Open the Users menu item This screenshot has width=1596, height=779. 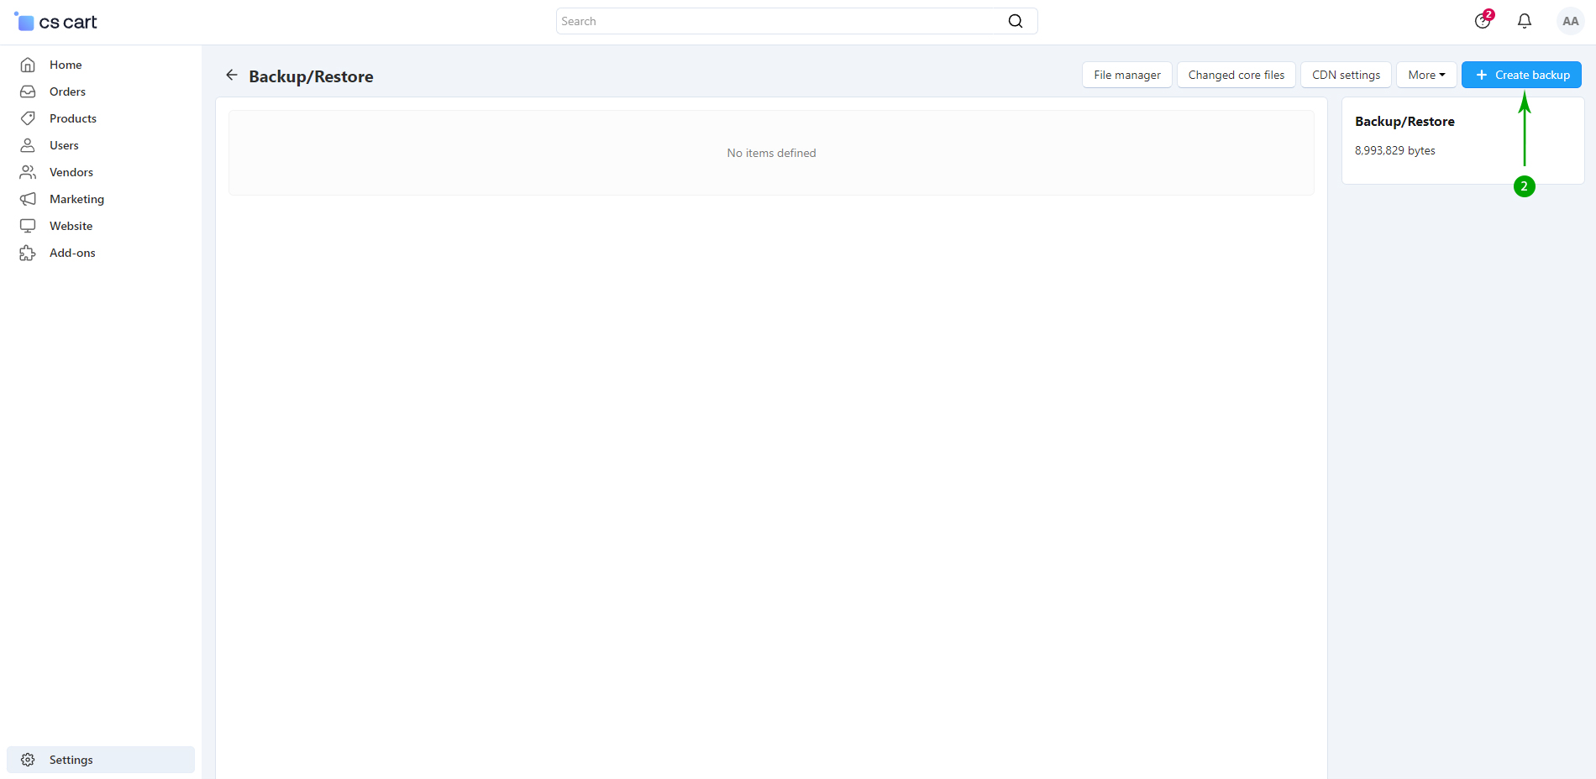pyautogui.click(x=64, y=145)
